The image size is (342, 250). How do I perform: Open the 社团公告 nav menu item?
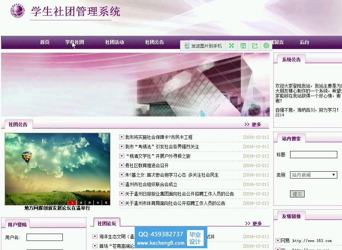coord(154,42)
